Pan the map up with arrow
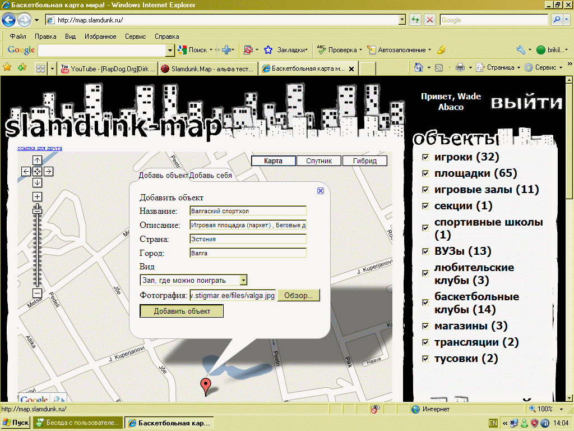The height and width of the screenshot is (431, 574). [x=37, y=160]
